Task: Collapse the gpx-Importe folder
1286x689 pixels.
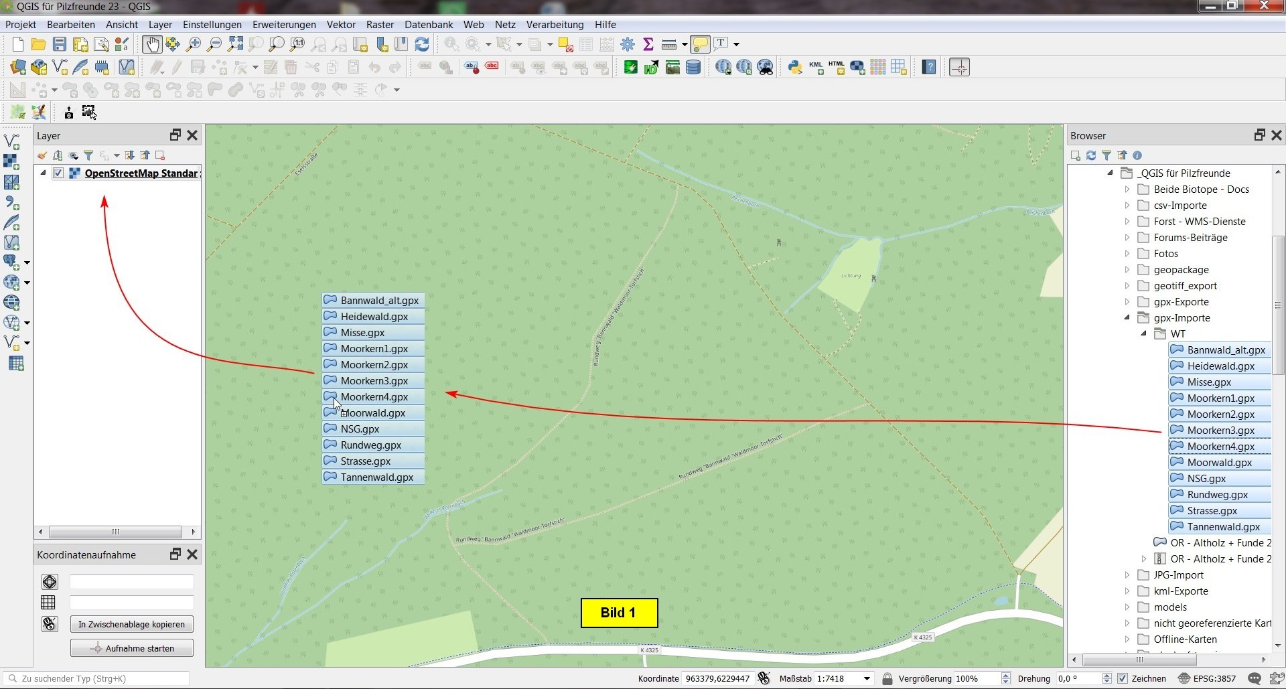Action: click(x=1127, y=317)
